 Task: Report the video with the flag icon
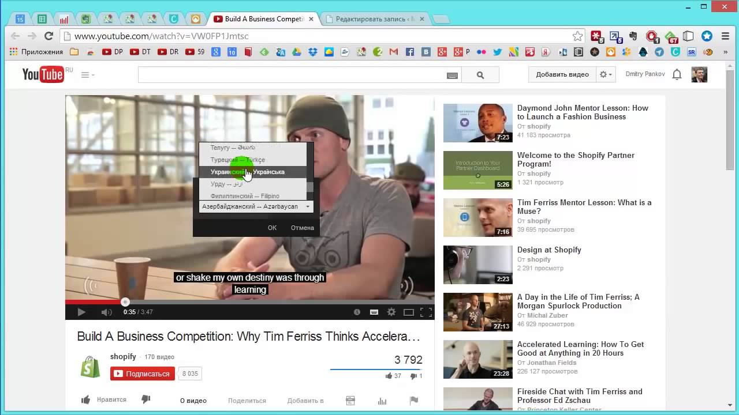[x=414, y=401]
